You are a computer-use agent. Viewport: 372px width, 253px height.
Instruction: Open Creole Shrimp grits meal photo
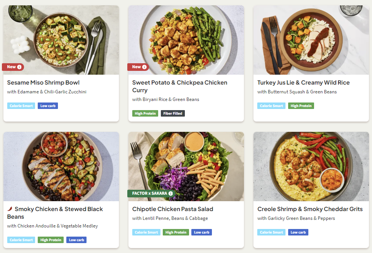click(x=311, y=166)
